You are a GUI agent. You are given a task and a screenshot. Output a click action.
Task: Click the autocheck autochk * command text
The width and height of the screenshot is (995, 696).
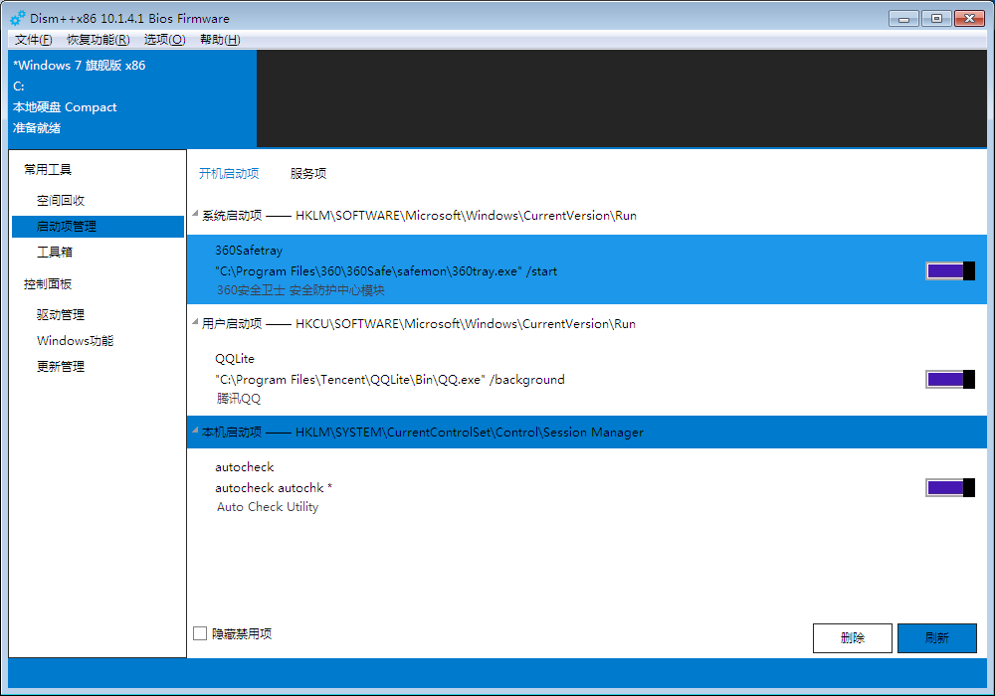tap(274, 488)
